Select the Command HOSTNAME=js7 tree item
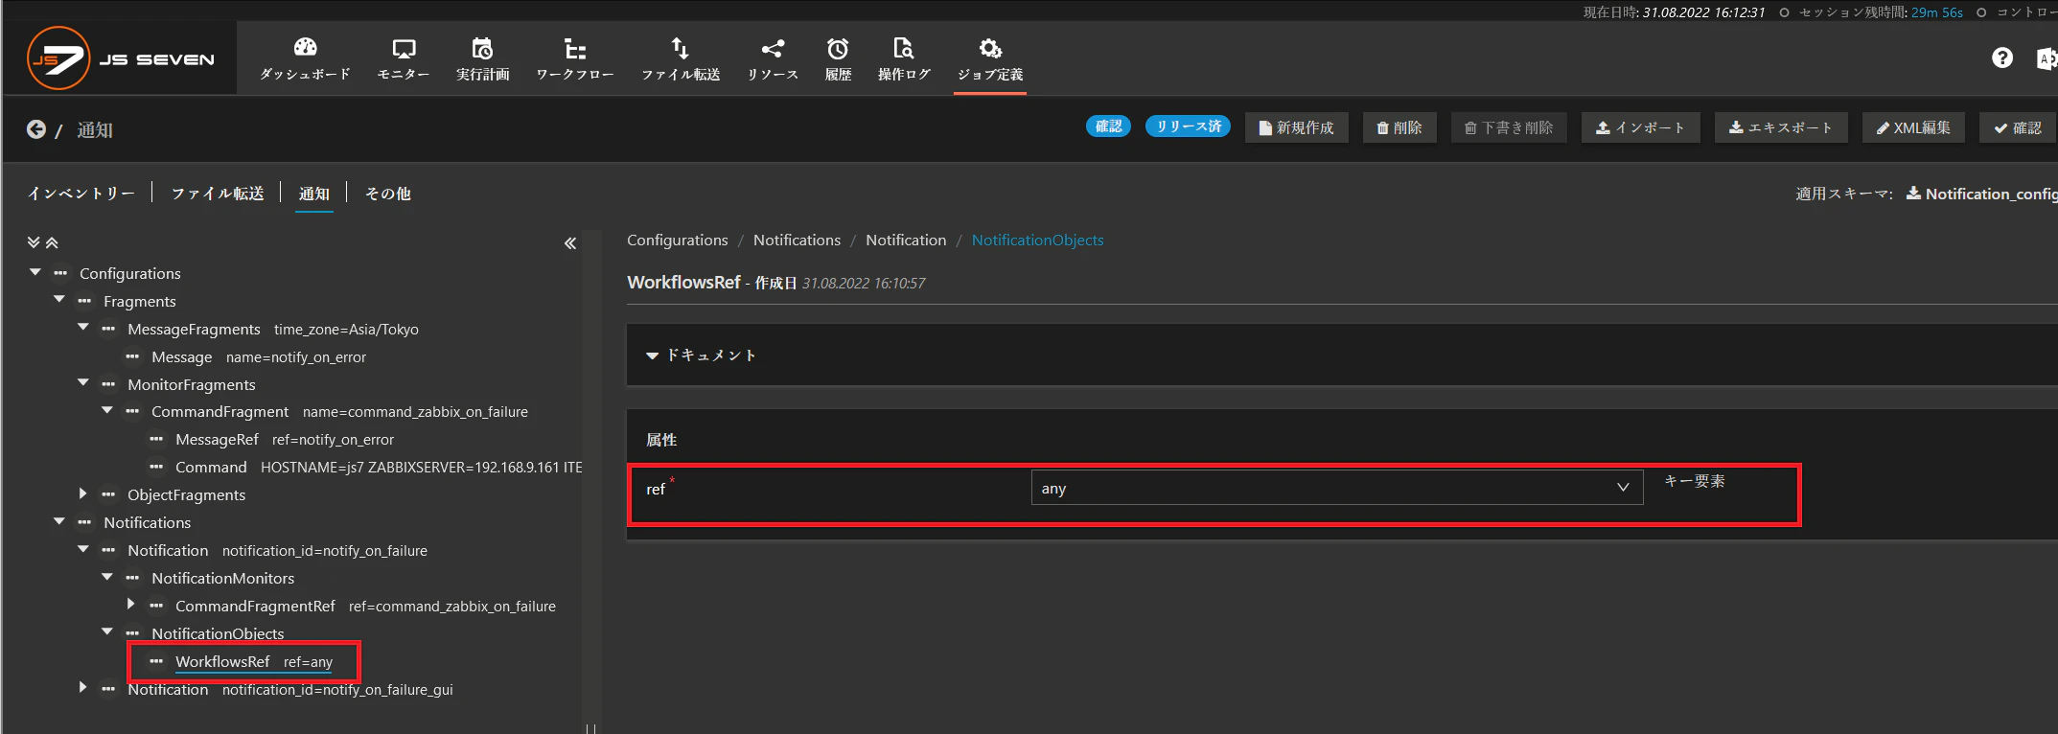Viewport: 2058px width, 734px height. tap(379, 467)
